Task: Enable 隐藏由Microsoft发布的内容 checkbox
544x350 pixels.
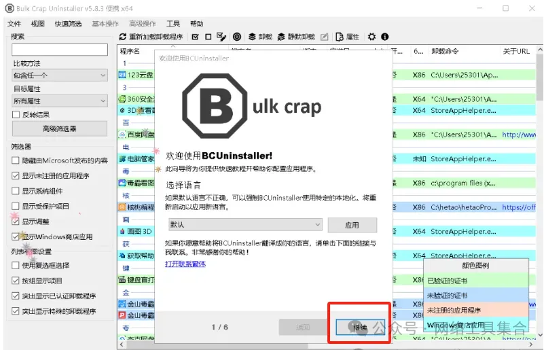Action: click(15, 160)
